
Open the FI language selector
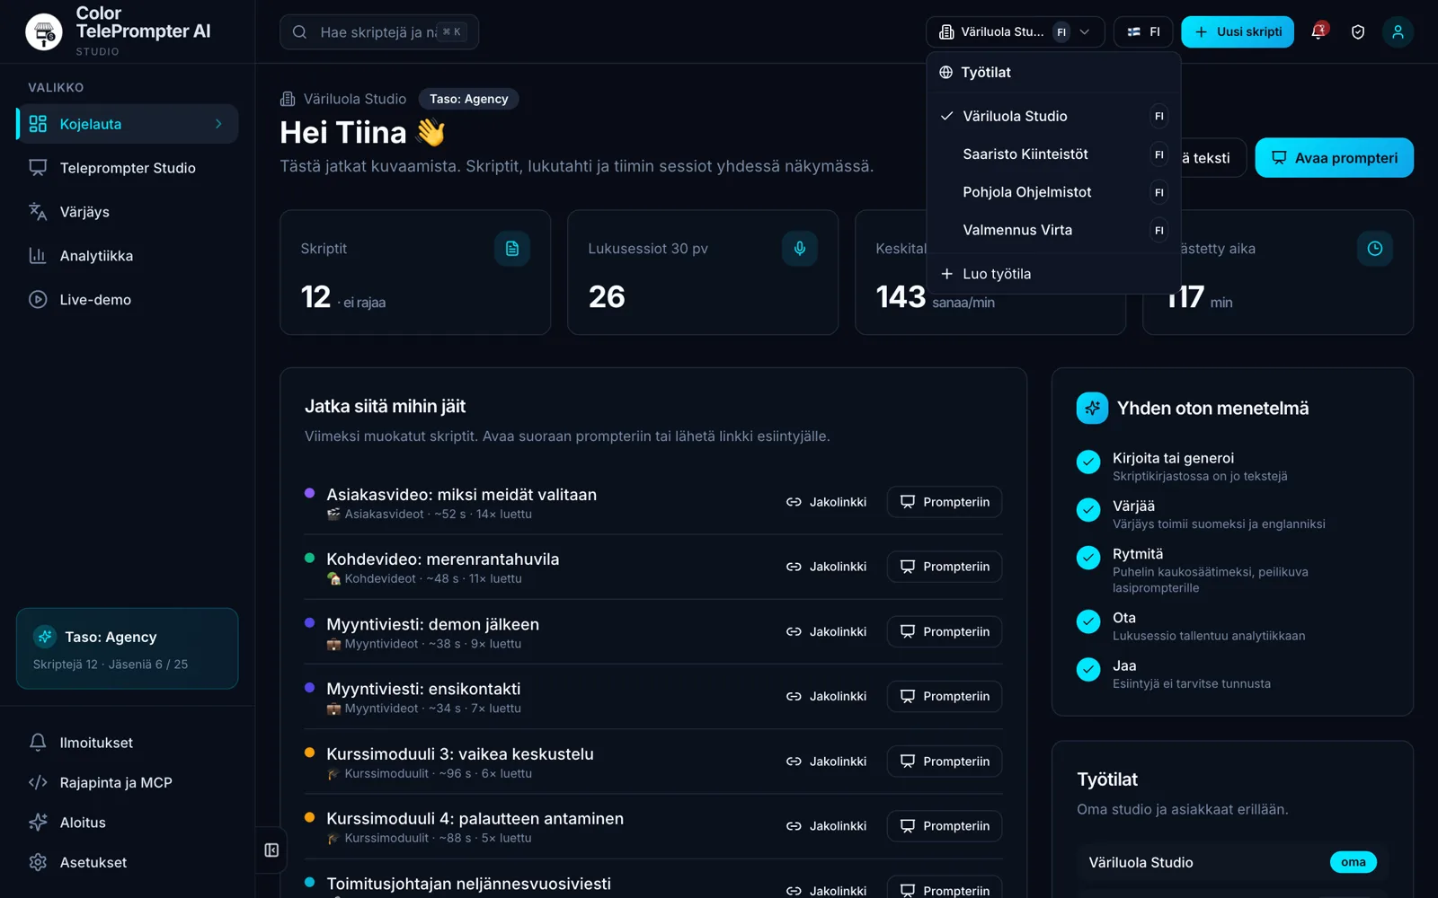[1143, 31]
